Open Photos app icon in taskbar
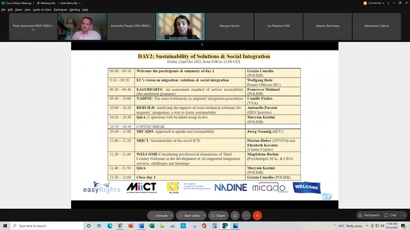Viewport: 410px width, 230px height. click(235, 226)
